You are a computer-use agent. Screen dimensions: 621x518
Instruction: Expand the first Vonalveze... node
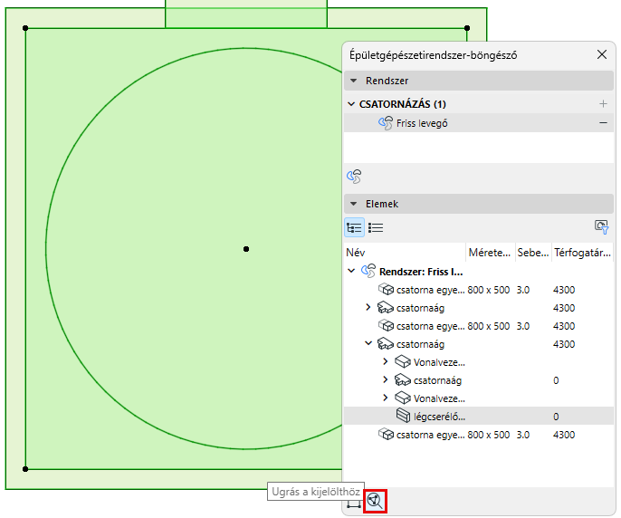(386, 362)
